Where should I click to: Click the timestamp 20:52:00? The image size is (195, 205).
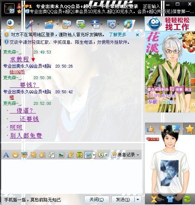pos(42,103)
